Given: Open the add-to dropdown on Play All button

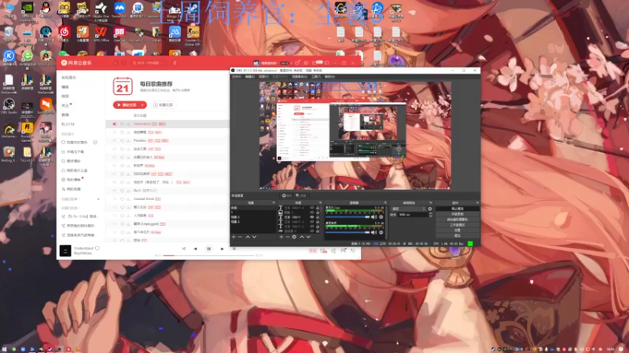Looking at the screenshot, I should pyautogui.click(x=142, y=105).
